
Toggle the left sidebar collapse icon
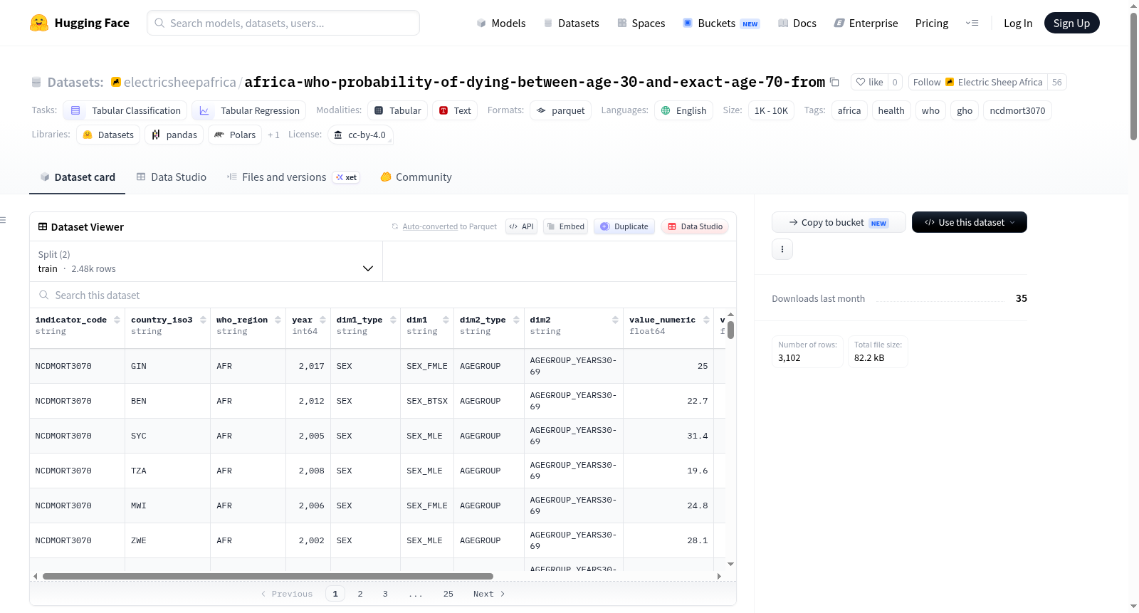(x=3, y=220)
